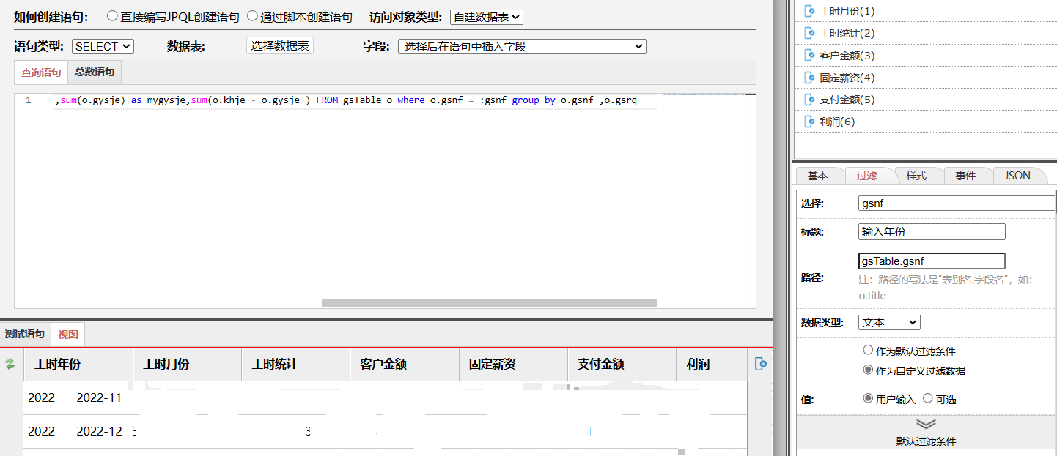Click the icon beside 支付金额(5)
Screen dimensions: 1057x456
pyautogui.click(x=810, y=99)
